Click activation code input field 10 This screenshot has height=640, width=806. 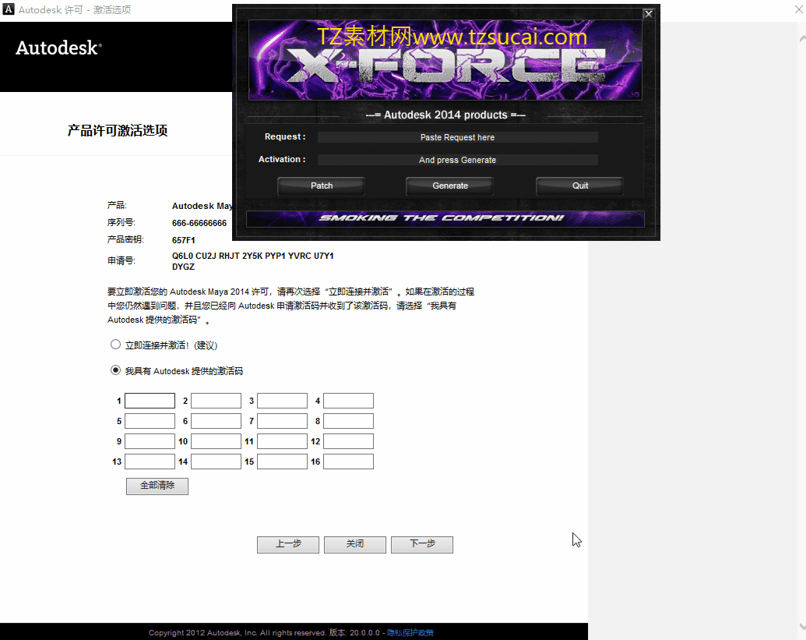click(x=216, y=441)
